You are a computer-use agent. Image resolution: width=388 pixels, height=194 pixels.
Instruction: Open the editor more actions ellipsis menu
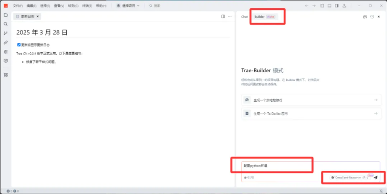(230, 16)
